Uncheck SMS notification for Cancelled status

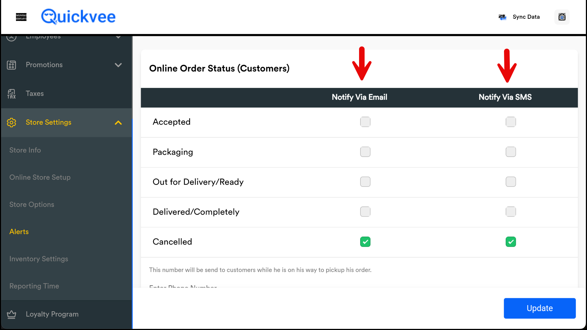[510, 242]
